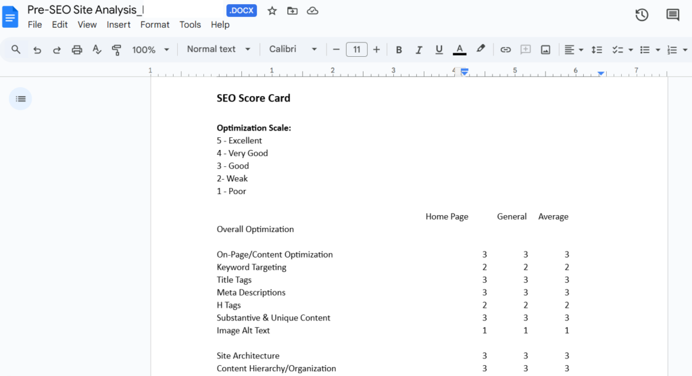Open version history clock icon

pyautogui.click(x=642, y=16)
